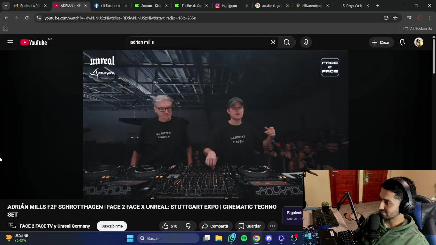436x245 pixels.
Task: Open Task View on taskbar
Action: coord(207,238)
